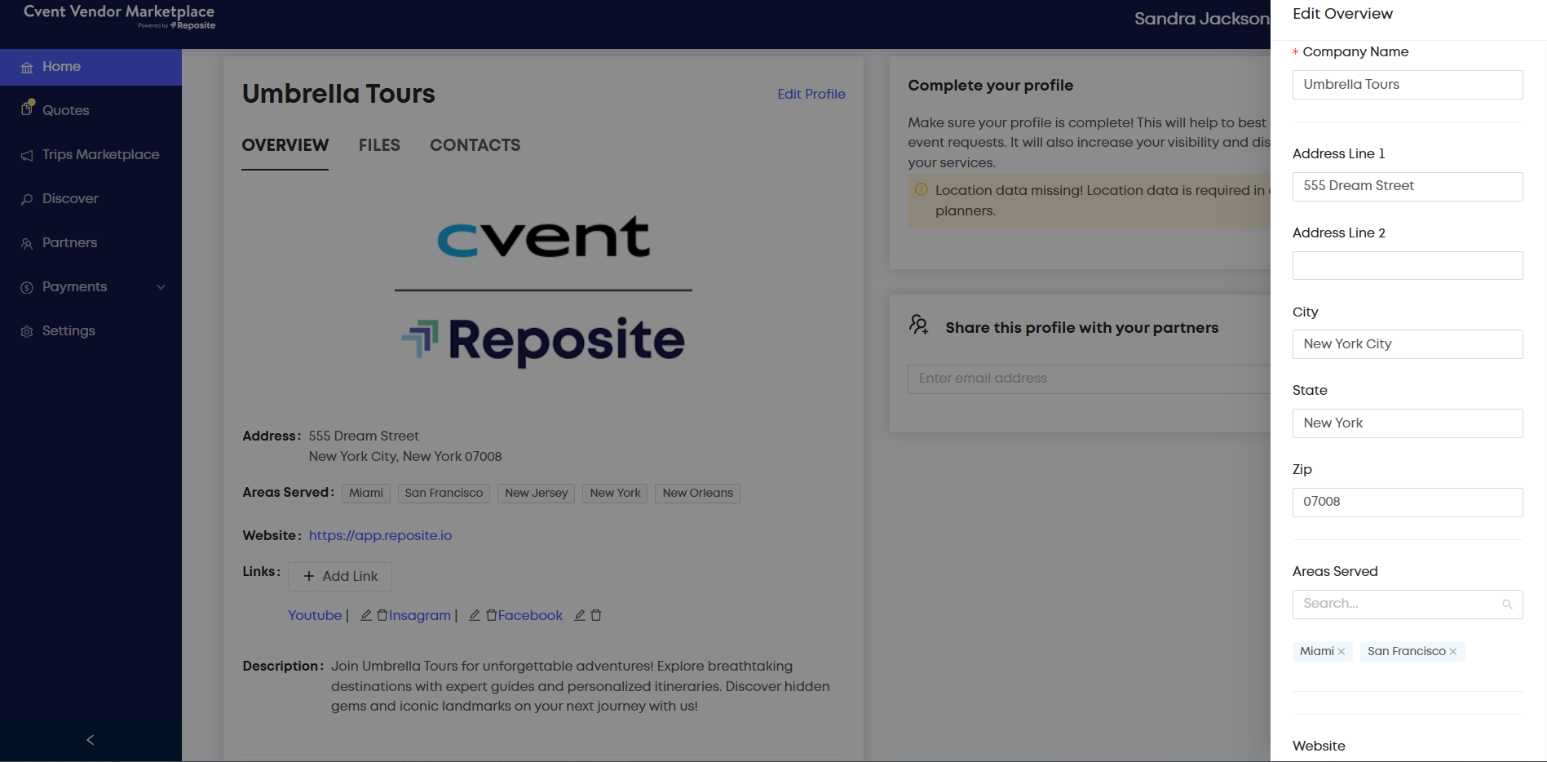Screen dimensions: 1547x762
Task: Open Settings in the sidebar menu
Action: pyautogui.click(x=91, y=330)
